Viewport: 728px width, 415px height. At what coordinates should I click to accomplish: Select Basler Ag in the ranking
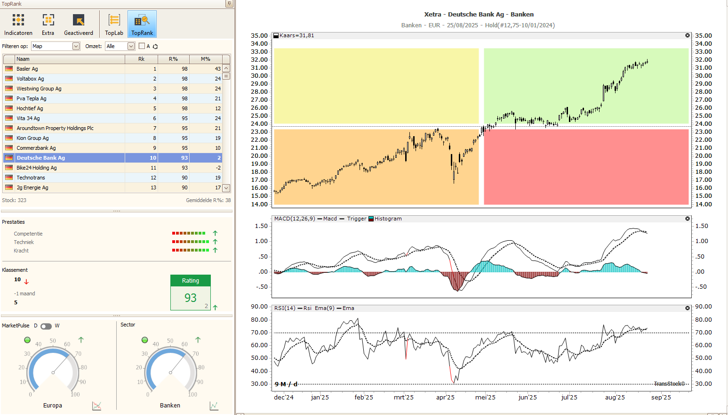(27, 69)
